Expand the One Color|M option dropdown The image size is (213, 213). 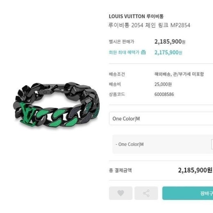click(161, 118)
